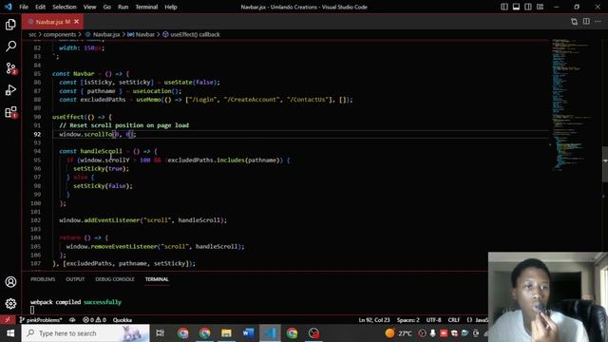Screen dimensions: 608x342
Task: Switch to the DEBUG CONSOLE tab
Action: point(115,279)
